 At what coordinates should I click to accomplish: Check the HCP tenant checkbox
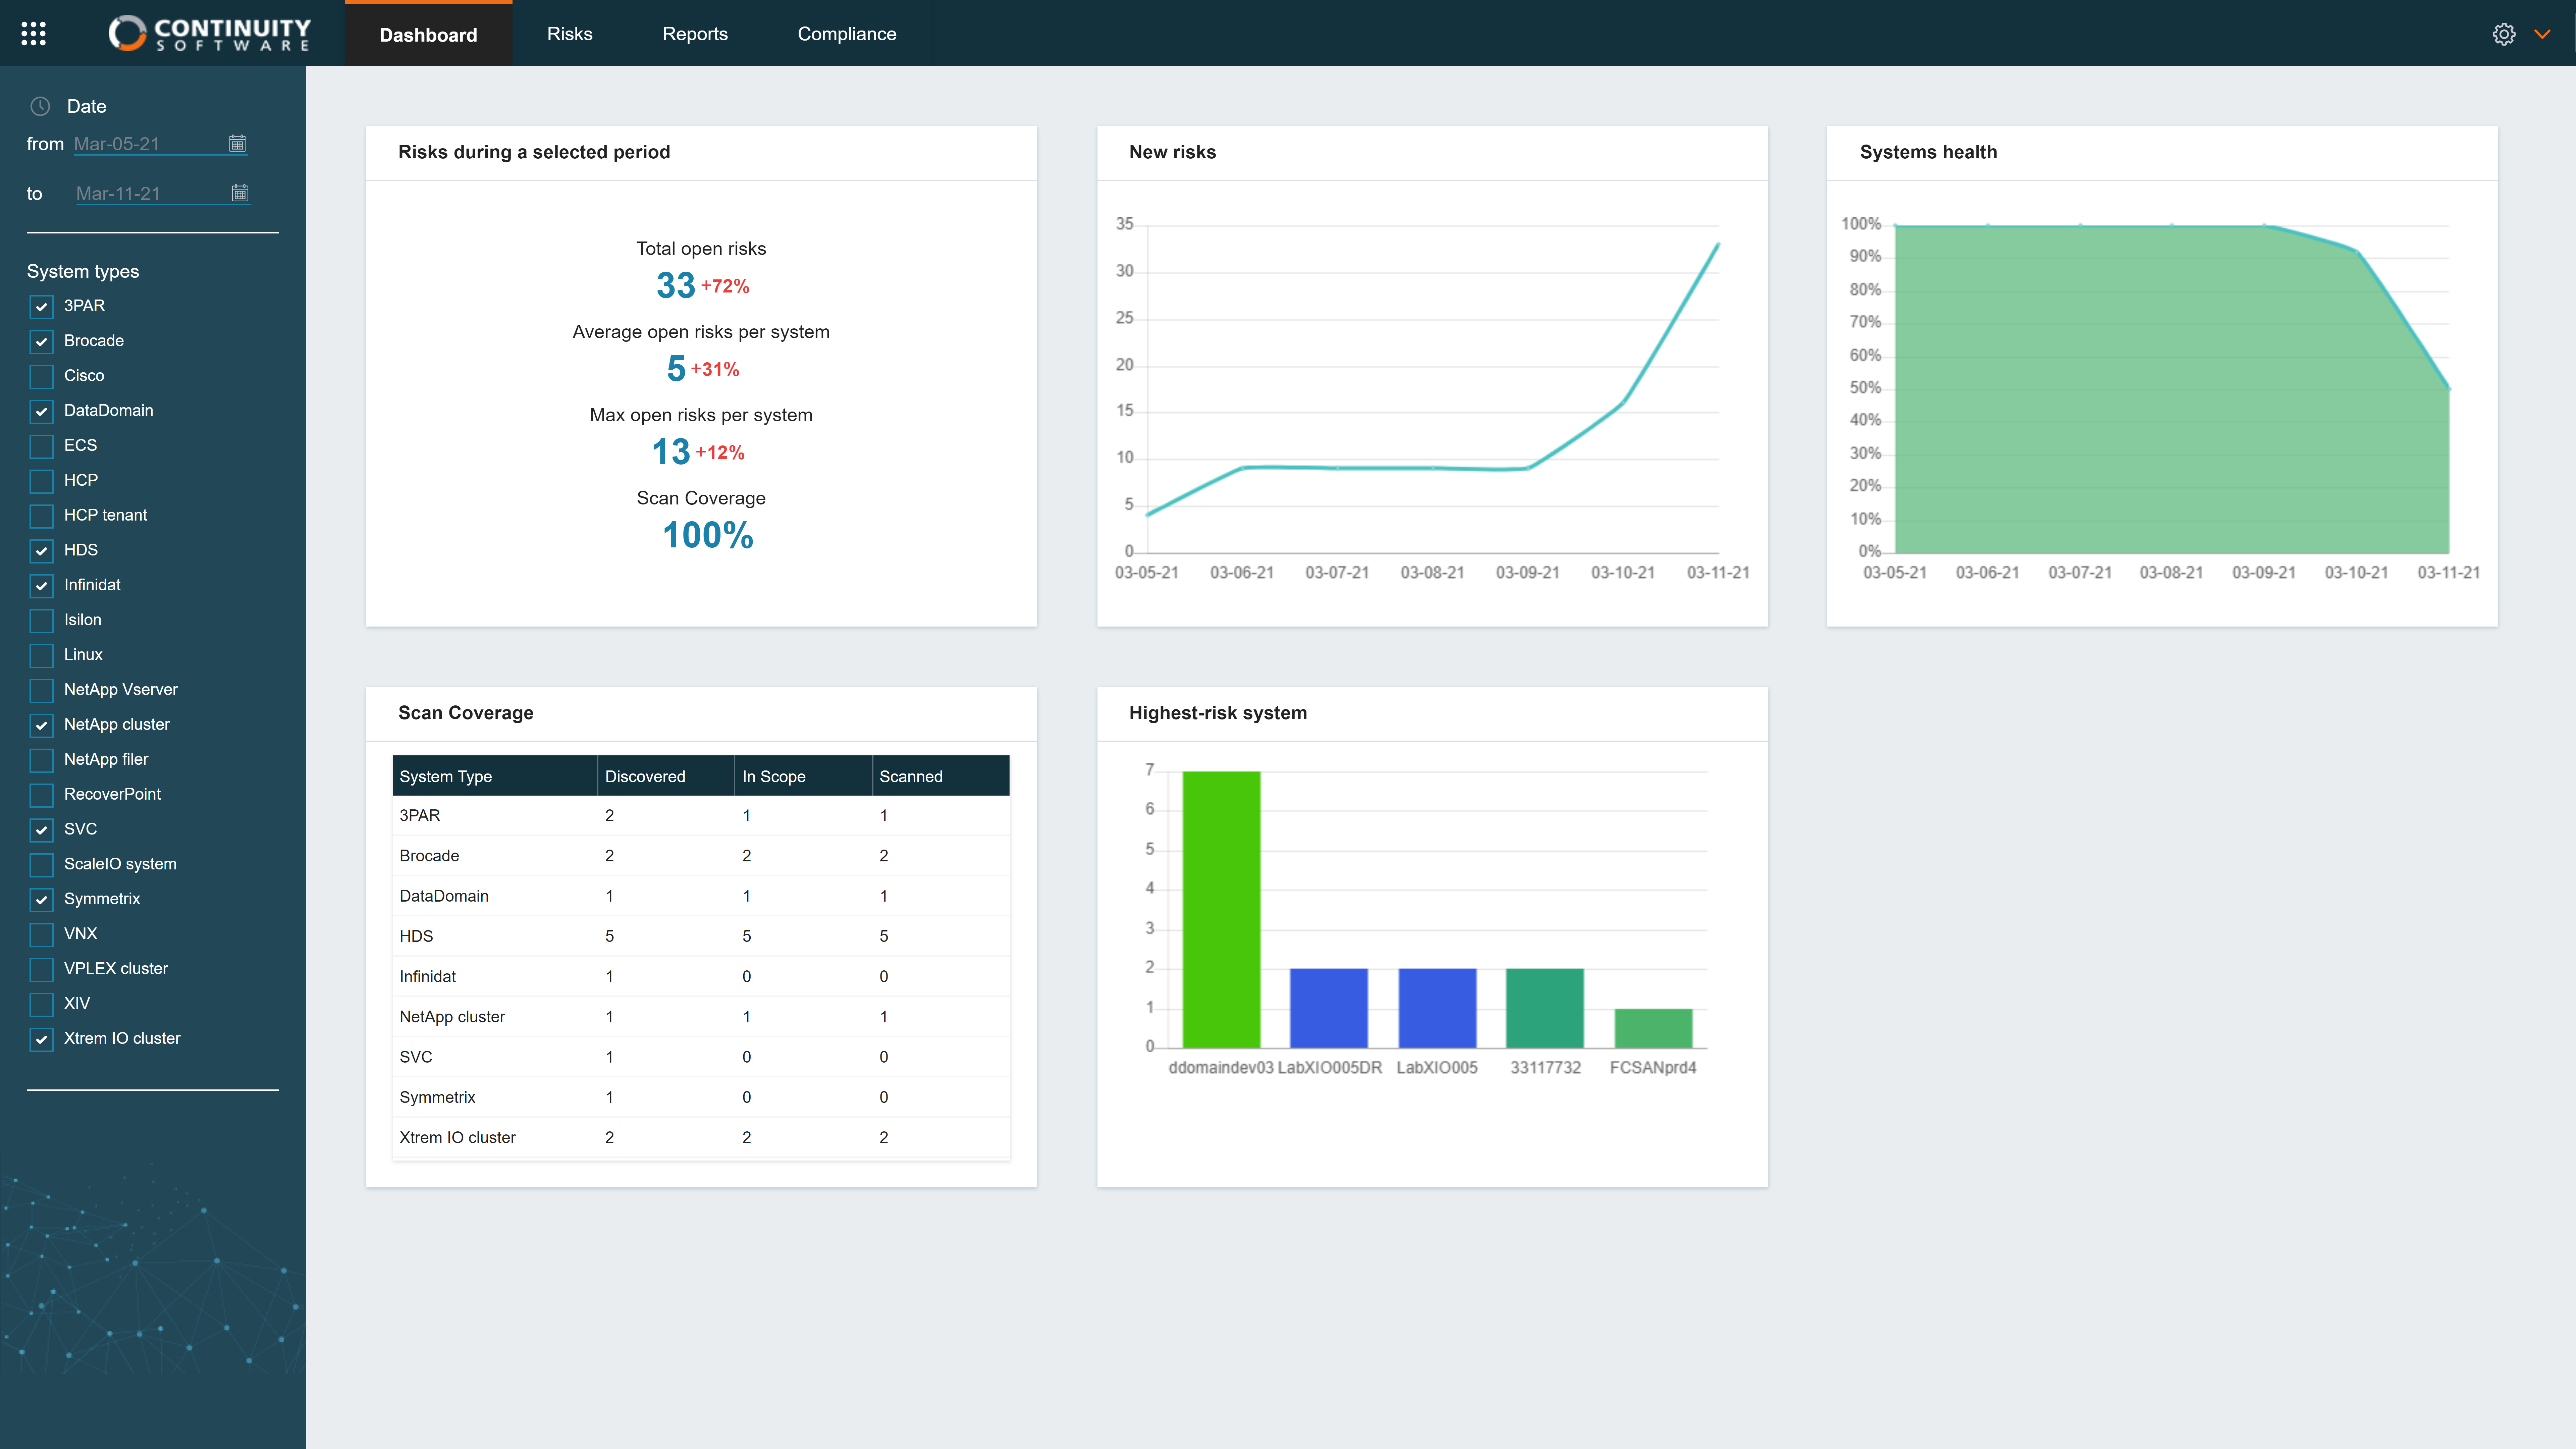coord(41,516)
